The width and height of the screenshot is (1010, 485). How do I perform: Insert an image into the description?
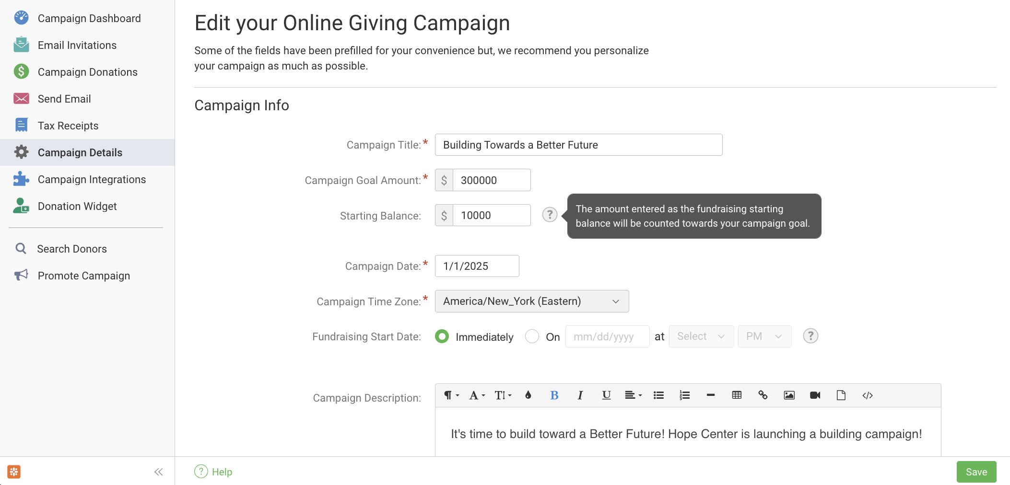(x=789, y=395)
